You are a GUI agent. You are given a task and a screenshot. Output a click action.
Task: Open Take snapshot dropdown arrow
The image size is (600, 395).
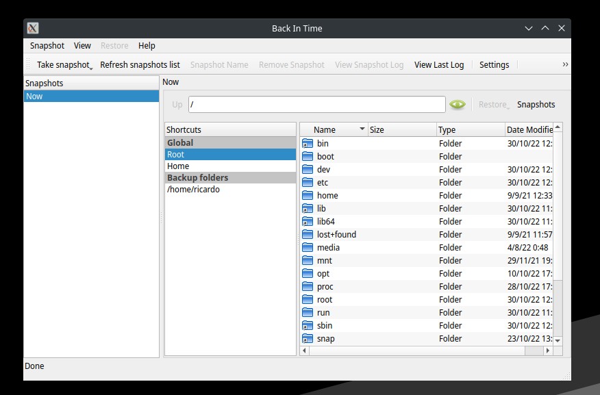[x=91, y=68]
